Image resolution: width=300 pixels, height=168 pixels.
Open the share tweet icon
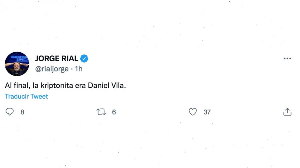click(287, 112)
